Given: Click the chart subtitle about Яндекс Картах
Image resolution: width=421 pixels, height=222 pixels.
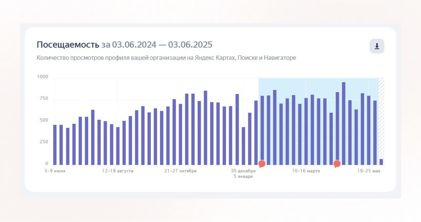Looking at the screenshot, I should (x=166, y=58).
